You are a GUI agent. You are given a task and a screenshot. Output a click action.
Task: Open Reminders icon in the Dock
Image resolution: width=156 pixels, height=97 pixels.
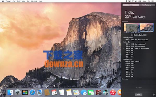pyautogui.click(x=62, y=92)
